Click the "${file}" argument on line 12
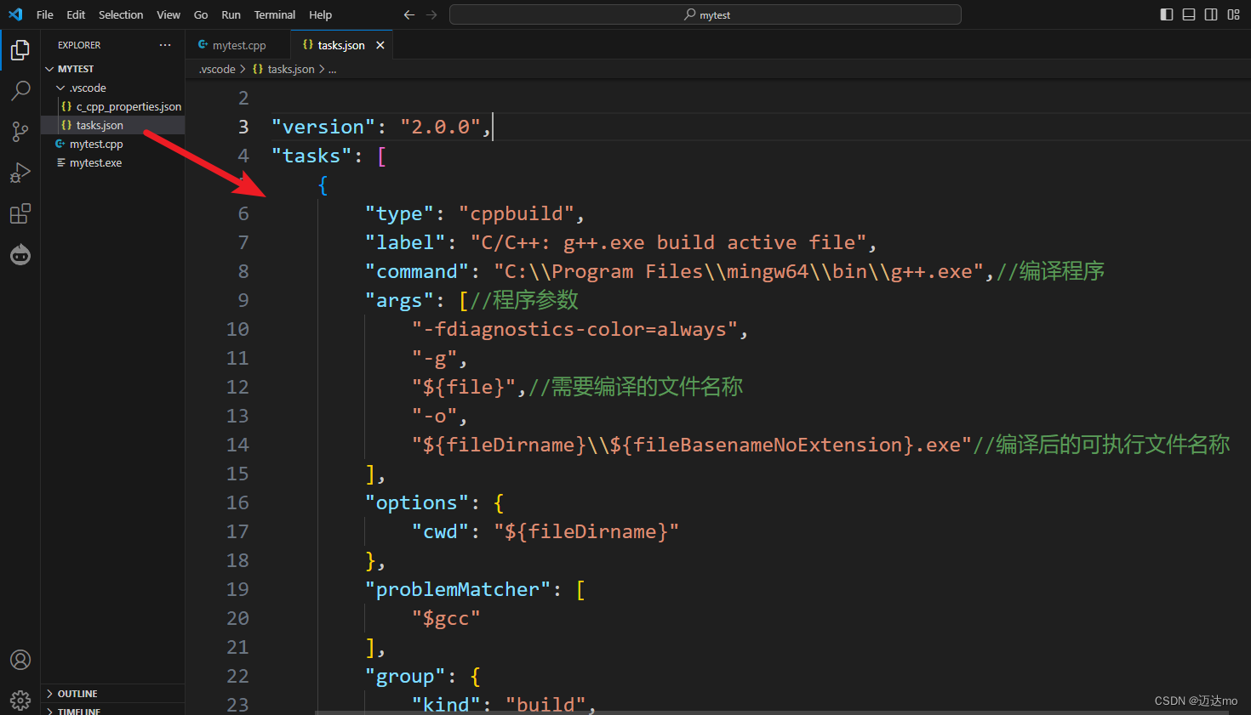Screen dimensions: 1251x715 point(464,387)
